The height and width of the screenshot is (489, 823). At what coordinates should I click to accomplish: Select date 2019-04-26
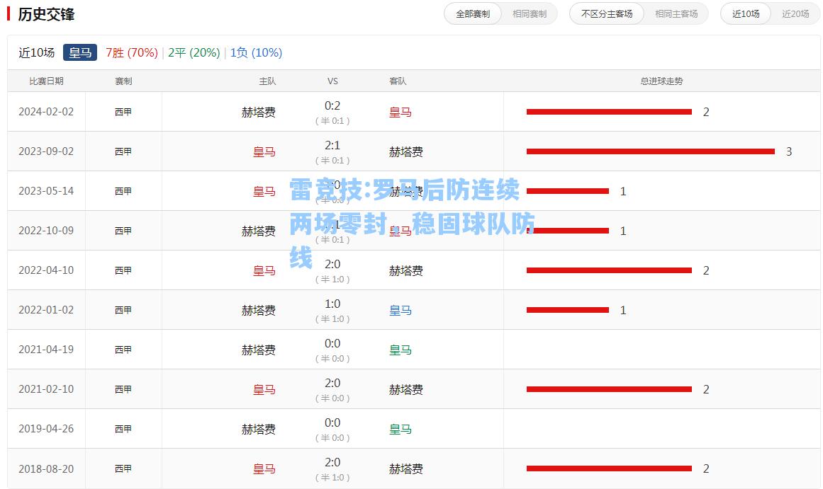[x=46, y=429]
